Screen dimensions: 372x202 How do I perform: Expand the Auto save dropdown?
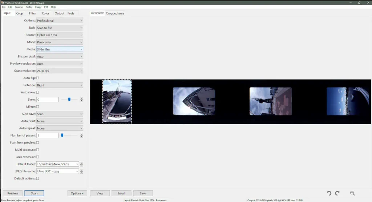(60, 114)
